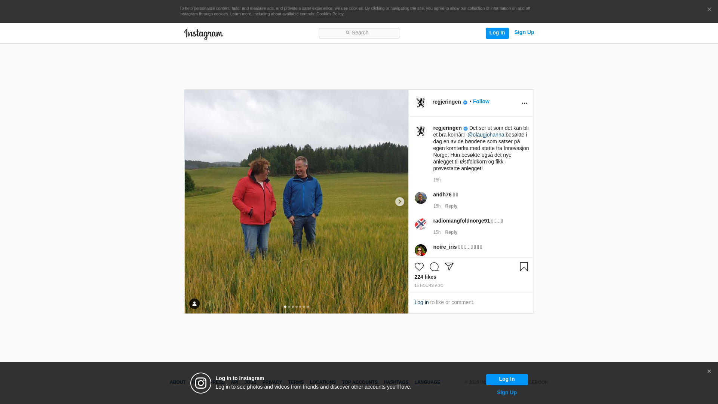
Task: Select the first carousel dot indicator
Action: (285, 307)
